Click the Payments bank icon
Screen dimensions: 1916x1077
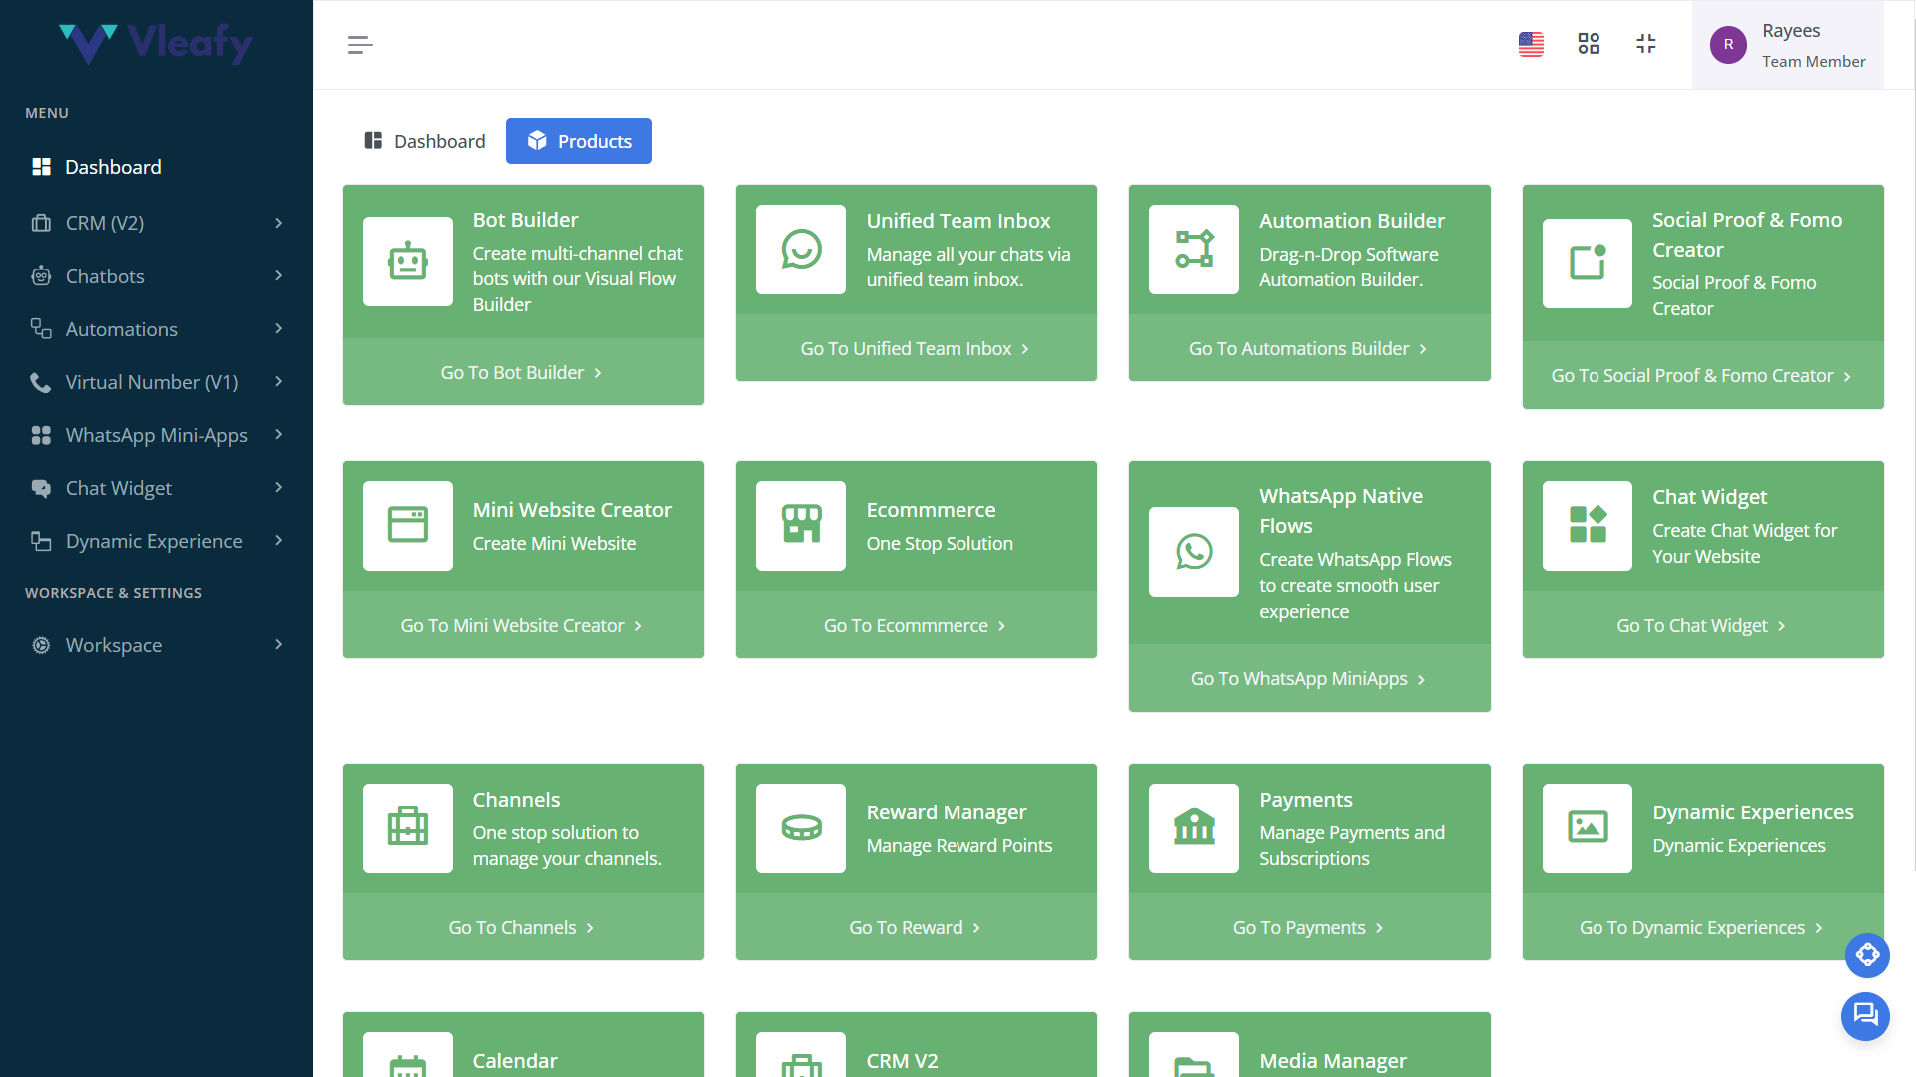tap(1193, 827)
